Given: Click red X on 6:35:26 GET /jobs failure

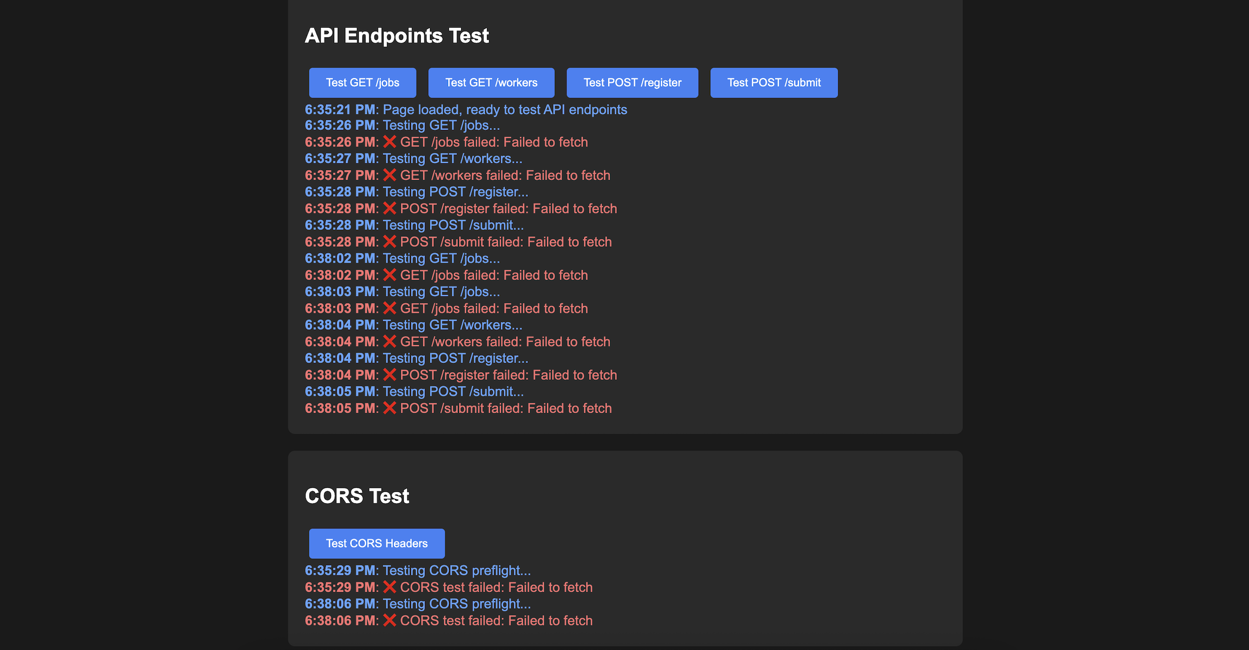Looking at the screenshot, I should 390,142.
